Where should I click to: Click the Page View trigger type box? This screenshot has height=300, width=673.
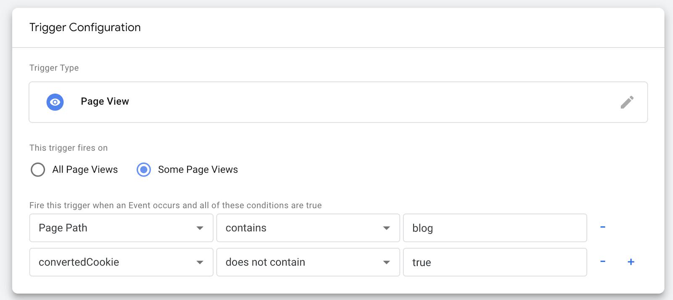336,102
